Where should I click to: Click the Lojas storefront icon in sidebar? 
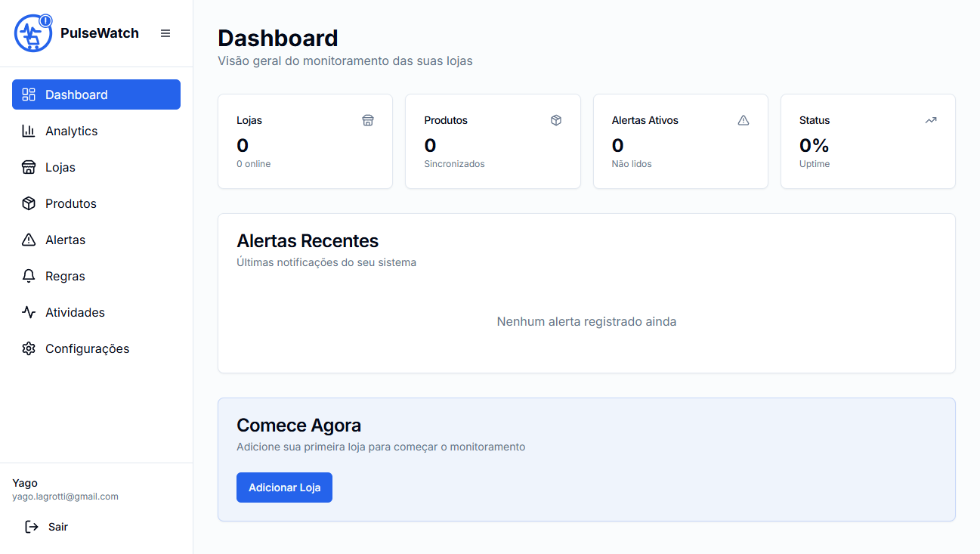click(x=29, y=167)
